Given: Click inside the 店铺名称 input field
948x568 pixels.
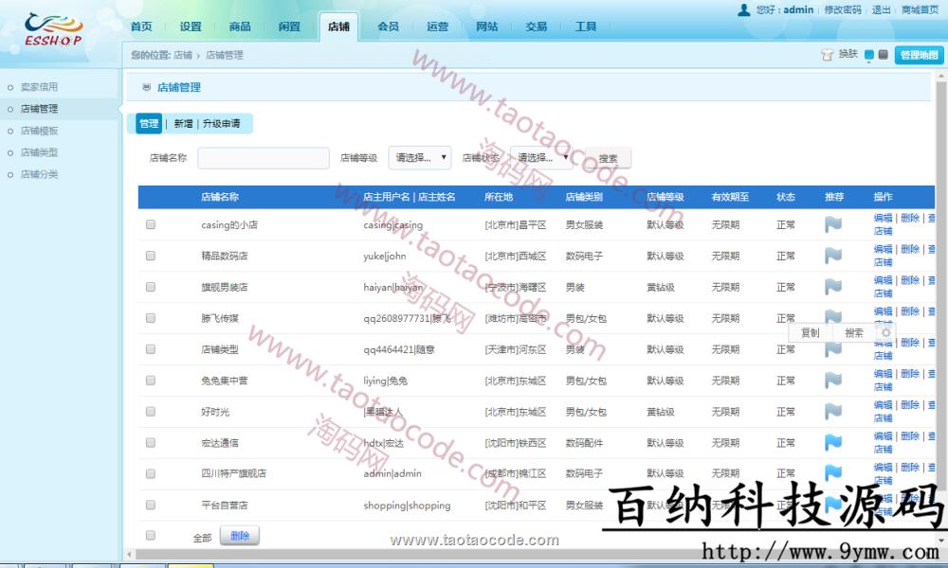Looking at the screenshot, I should [263, 157].
